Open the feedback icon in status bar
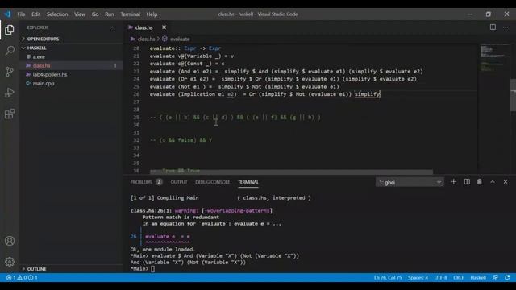 point(495,277)
